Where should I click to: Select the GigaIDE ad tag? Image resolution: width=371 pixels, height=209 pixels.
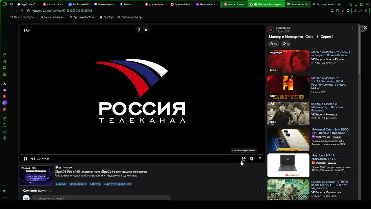pyautogui.click(x=61, y=184)
